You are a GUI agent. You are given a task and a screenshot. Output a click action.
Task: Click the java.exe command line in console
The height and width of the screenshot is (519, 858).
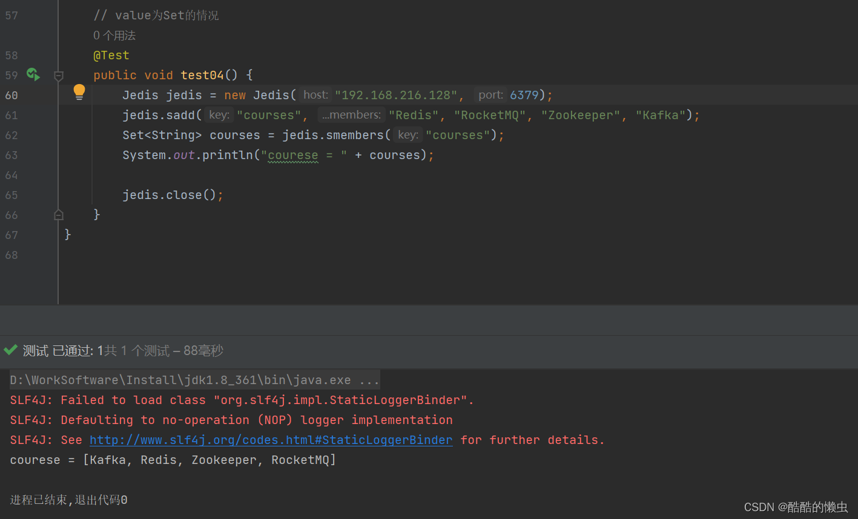[195, 380]
